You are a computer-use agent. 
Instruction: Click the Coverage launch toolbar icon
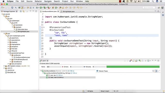pos(45,7)
